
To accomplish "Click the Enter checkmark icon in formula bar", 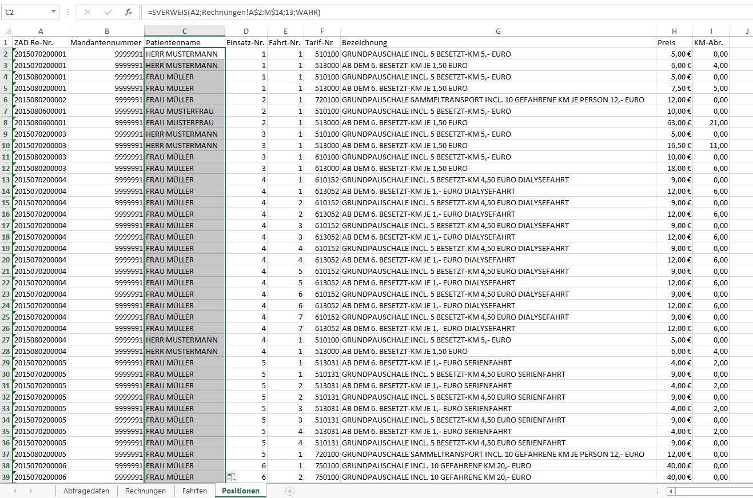I will tap(108, 12).
